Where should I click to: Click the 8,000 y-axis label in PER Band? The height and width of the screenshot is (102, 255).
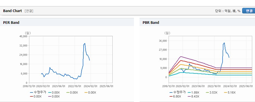point(24,73)
